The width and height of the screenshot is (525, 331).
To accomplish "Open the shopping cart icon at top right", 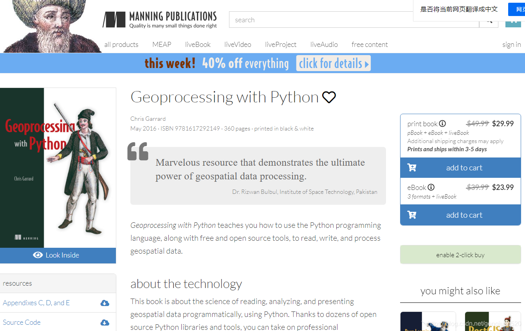I will [514, 22].
